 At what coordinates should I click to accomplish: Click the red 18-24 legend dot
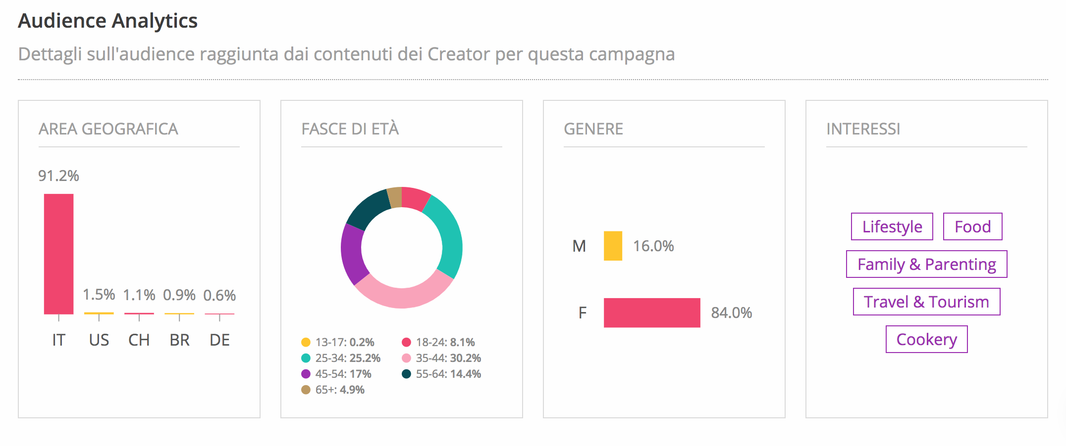tap(406, 342)
